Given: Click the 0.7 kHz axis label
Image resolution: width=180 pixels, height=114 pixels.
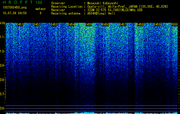Looking at the screenshot, I should [2, 94].
